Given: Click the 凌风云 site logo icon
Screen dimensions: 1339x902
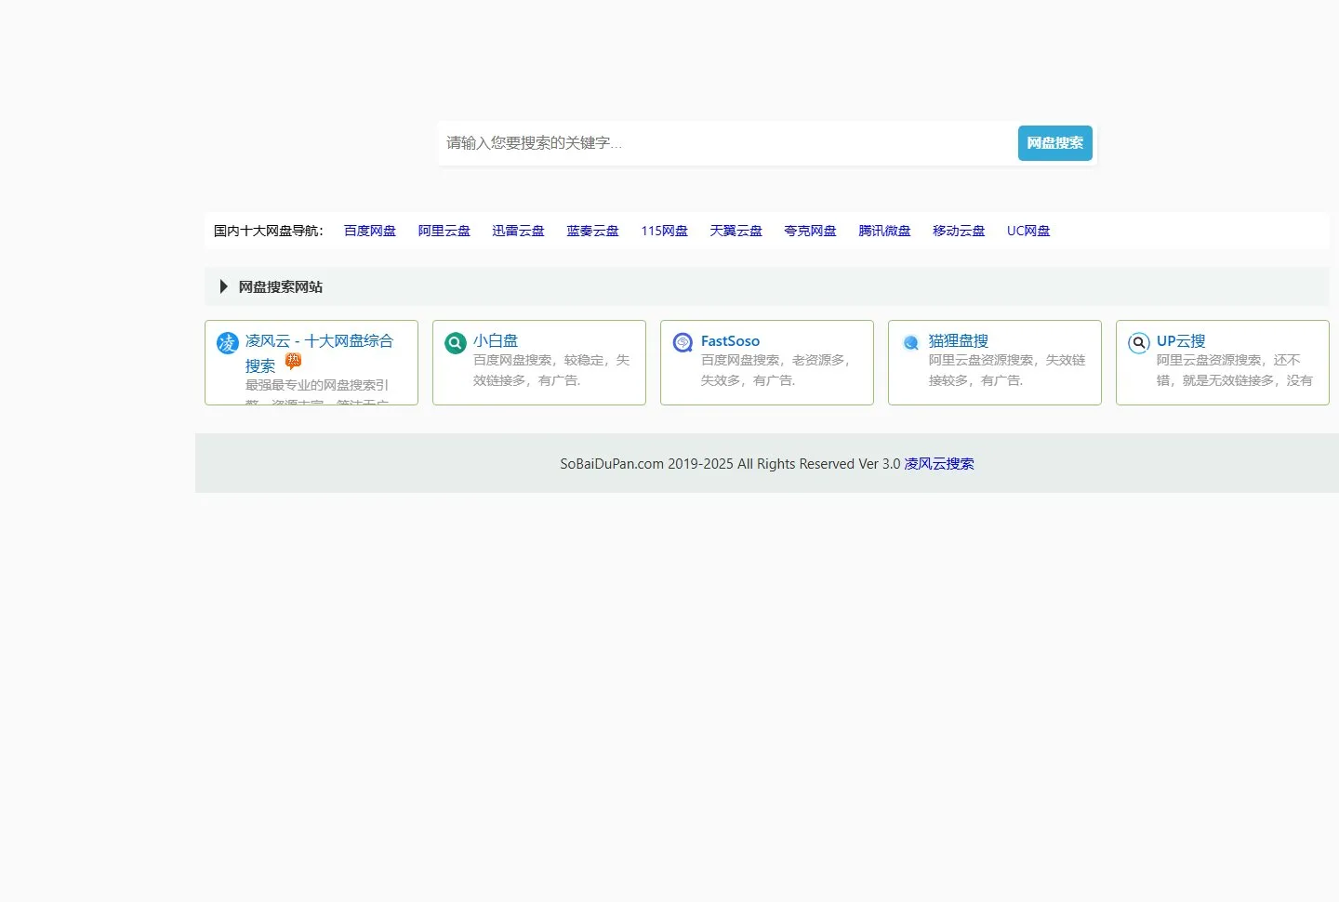Looking at the screenshot, I should [x=228, y=343].
